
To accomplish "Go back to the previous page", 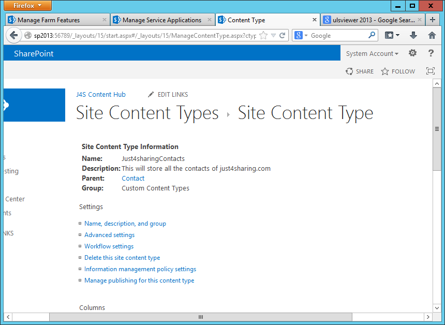I will tap(13, 36).
